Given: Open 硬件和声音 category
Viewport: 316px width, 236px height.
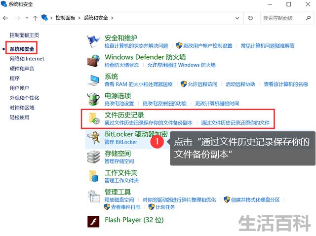Looking at the screenshot, I should point(22,69).
